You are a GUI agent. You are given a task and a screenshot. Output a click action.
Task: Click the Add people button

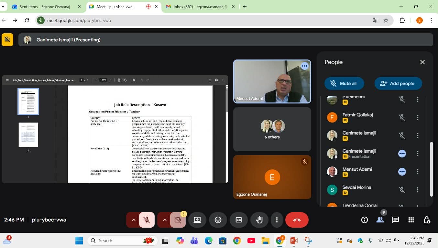pyautogui.click(x=398, y=83)
